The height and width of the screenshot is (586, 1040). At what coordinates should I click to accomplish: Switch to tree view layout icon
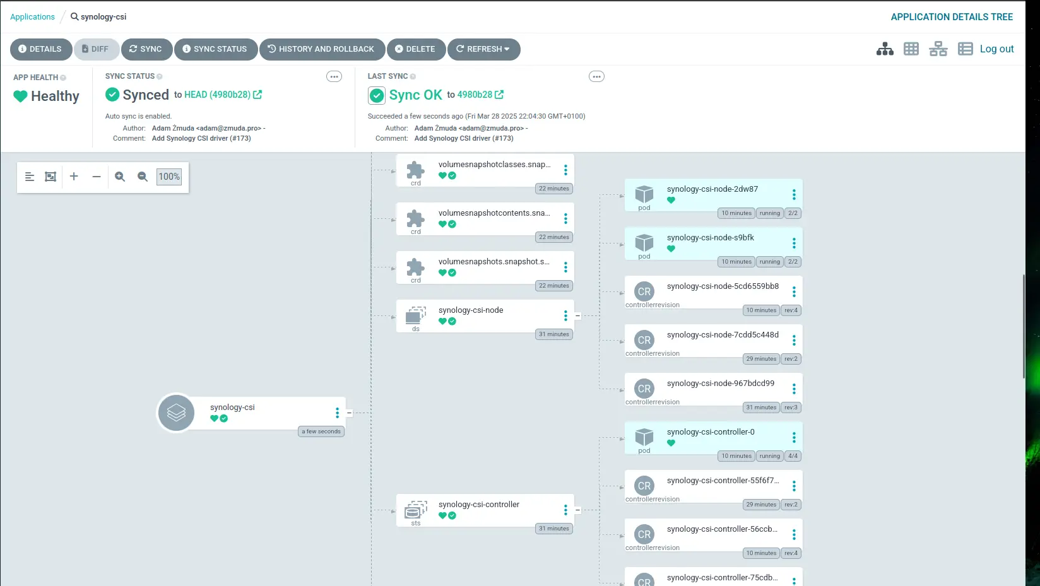(x=885, y=49)
